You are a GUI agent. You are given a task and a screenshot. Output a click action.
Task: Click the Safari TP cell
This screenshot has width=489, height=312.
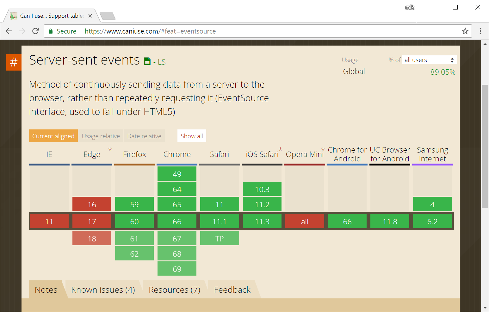pyautogui.click(x=220, y=238)
